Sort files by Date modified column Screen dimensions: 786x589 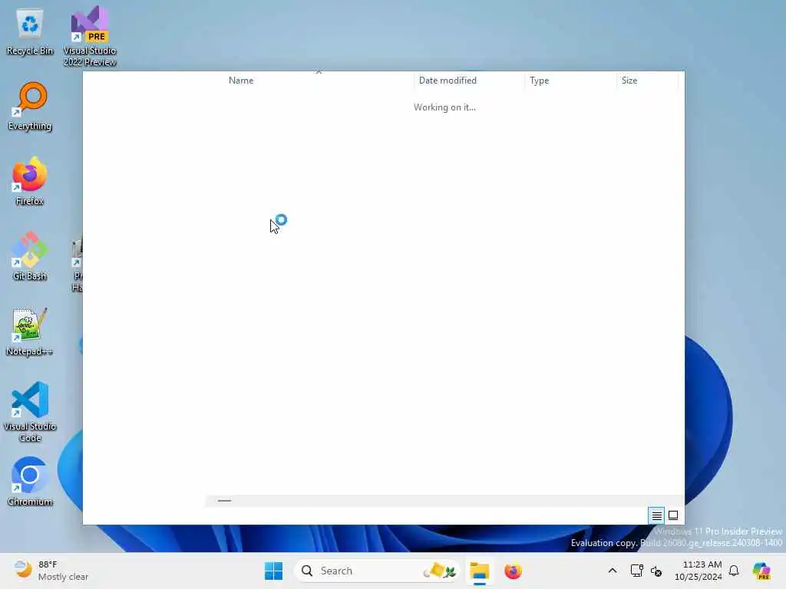[x=469, y=81]
